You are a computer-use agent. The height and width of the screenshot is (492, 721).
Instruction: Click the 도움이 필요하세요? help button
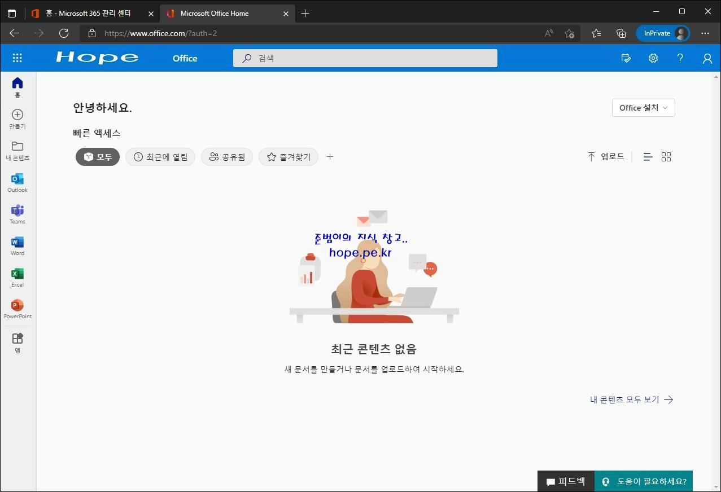click(x=644, y=481)
